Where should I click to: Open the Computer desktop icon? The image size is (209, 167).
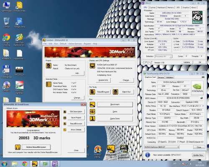(x=6, y=7)
